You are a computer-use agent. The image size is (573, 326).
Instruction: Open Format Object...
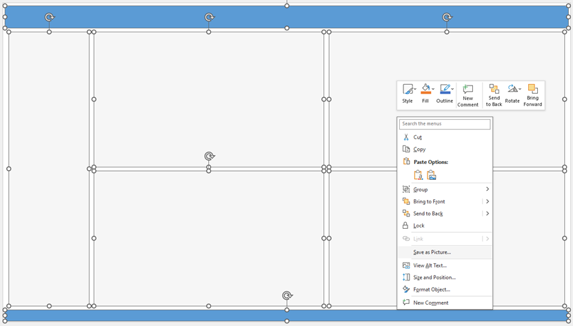click(x=445, y=289)
